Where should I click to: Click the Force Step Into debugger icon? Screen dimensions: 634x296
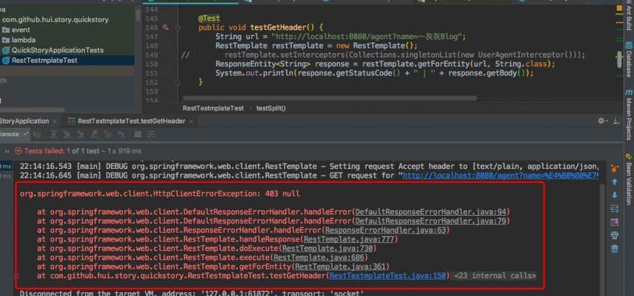pyautogui.click(x=81, y=134)
